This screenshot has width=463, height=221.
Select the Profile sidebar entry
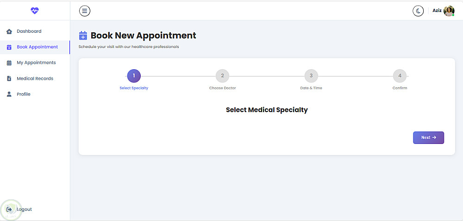click(x=24, y=94)
